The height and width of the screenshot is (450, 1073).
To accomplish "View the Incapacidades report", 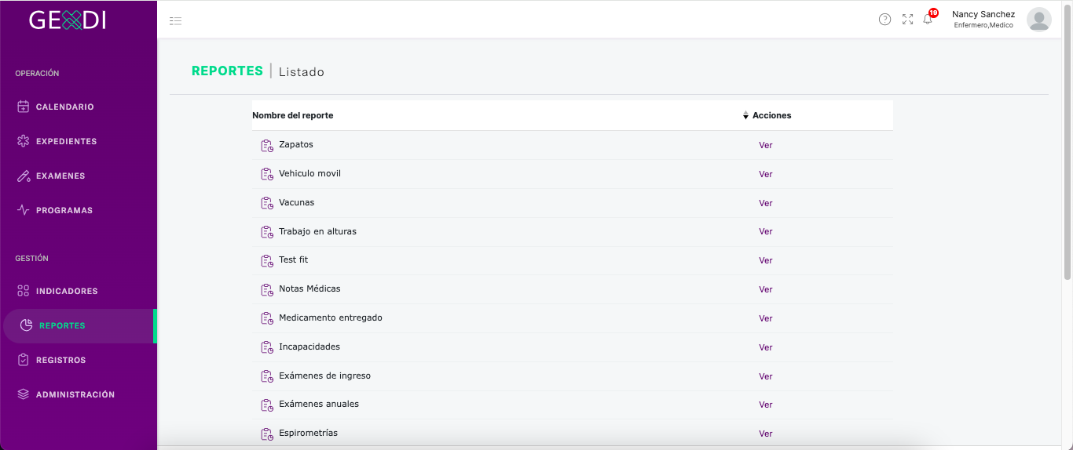I will click(766, 347).
